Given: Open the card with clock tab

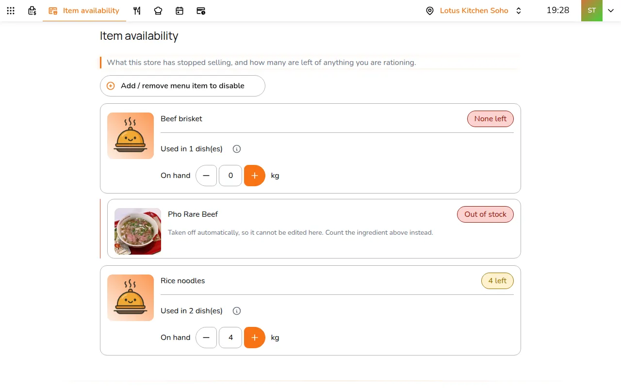Looking at the screenshot, I should click(201, 11).
